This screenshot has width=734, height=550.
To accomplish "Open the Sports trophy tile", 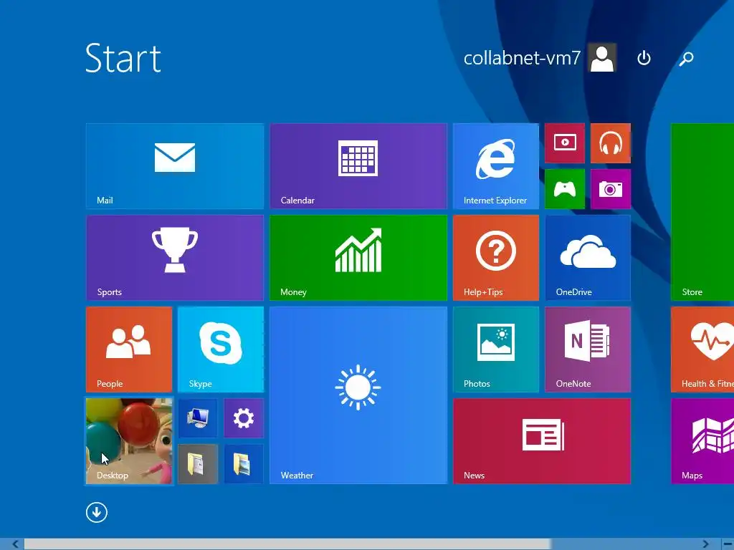I will point(175,258).
